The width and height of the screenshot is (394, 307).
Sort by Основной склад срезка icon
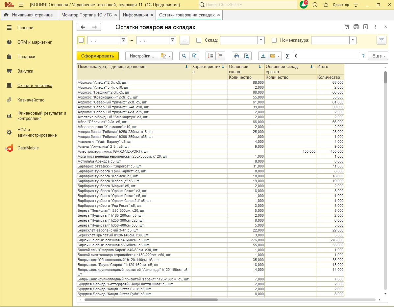point(313,67)
